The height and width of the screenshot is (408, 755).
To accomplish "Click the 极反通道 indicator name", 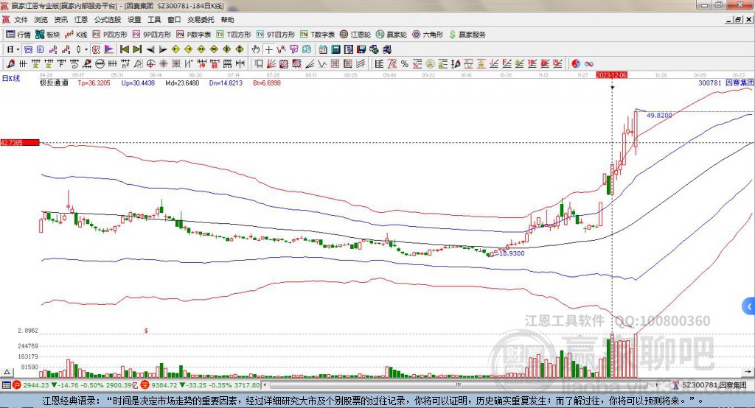I will [54, 83].
